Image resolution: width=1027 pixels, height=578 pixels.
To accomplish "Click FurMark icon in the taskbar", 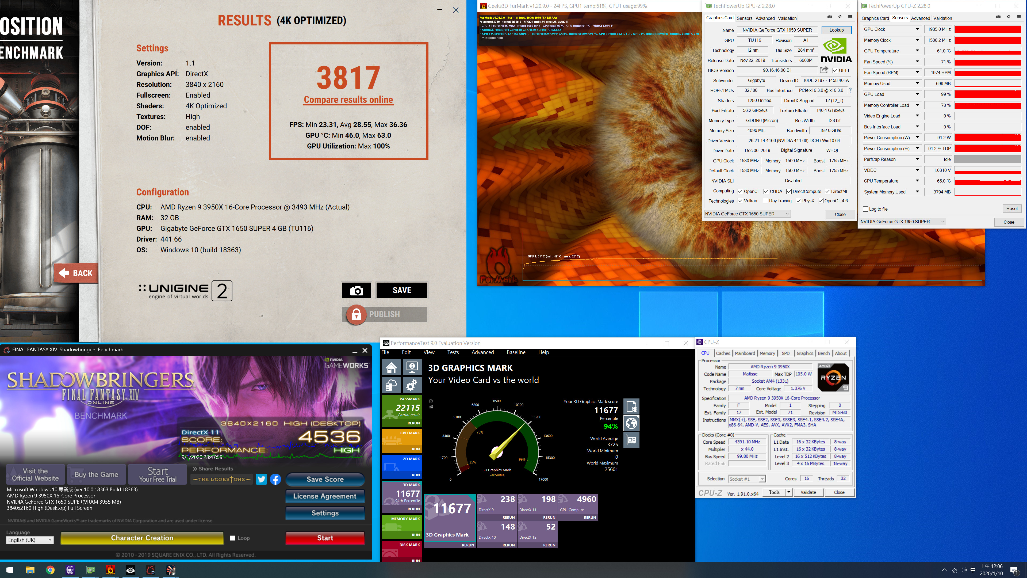I will pos(110,570).
